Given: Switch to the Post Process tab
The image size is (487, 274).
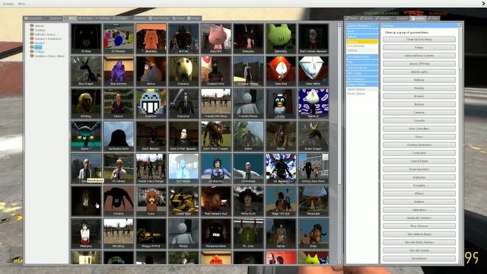Looking at the screenshot, I should point(159,18).
